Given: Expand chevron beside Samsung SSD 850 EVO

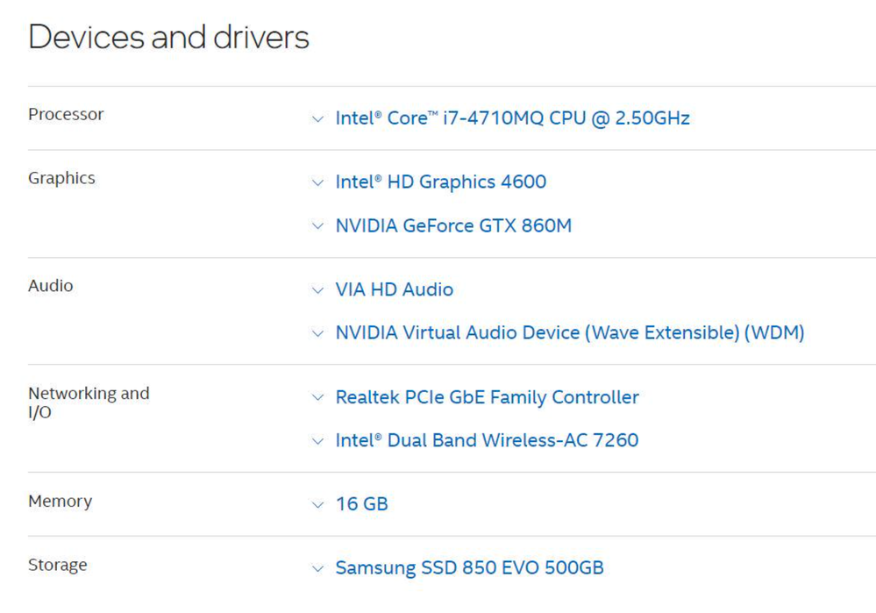Looking at the screenshot, I should click(317, 570).
